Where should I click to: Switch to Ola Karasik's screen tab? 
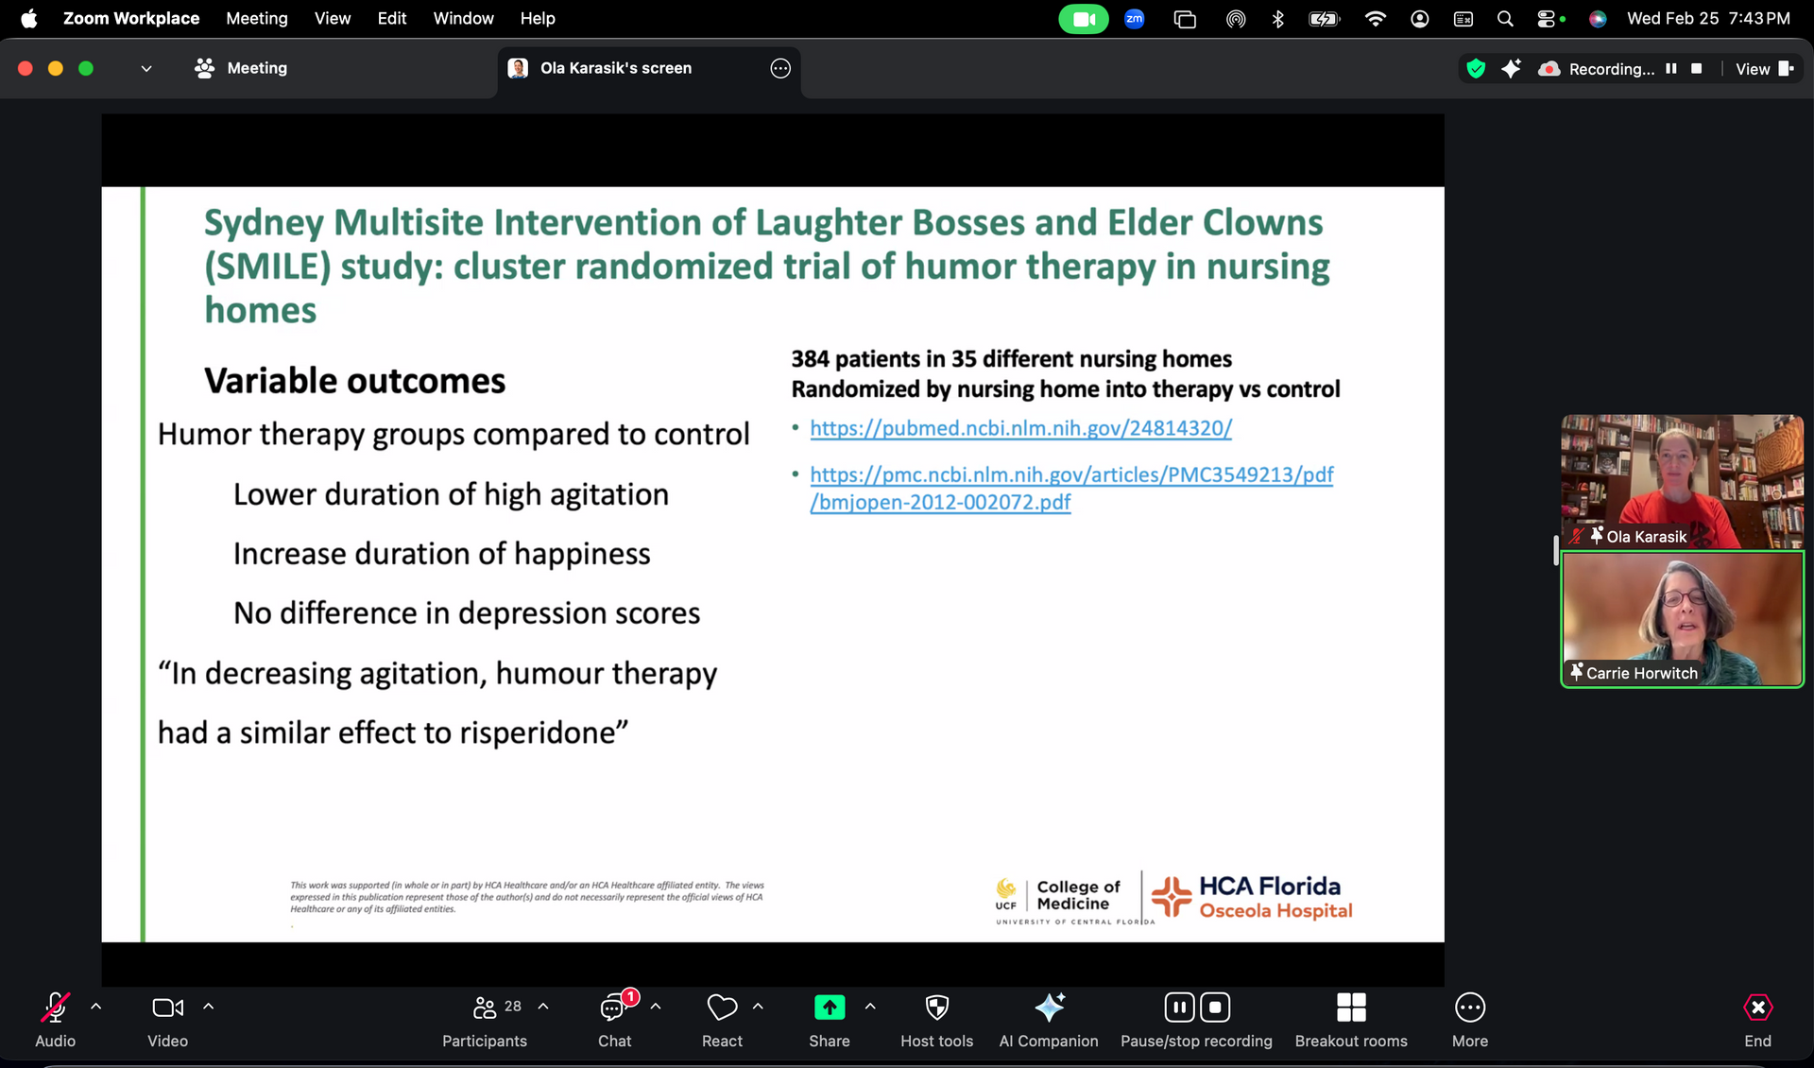[615, 68]
